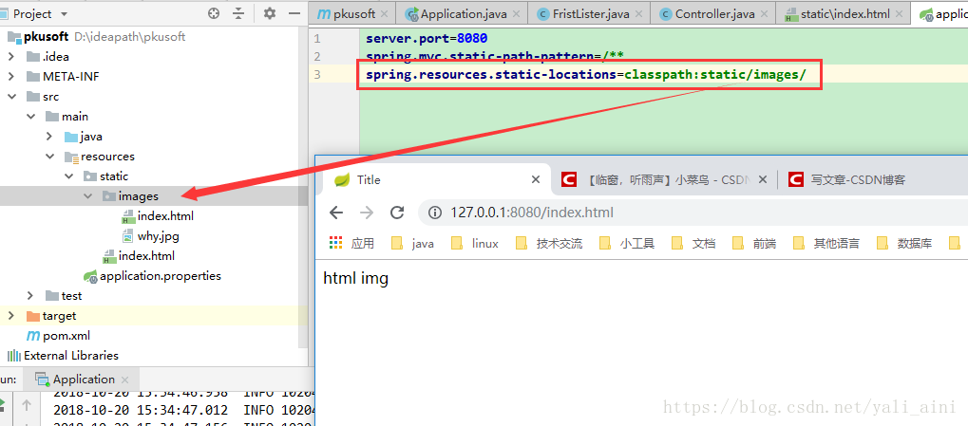Hide the Project panel with minimize icon
The height and width of the screenshot is (426, 968).
coord(294,13)
